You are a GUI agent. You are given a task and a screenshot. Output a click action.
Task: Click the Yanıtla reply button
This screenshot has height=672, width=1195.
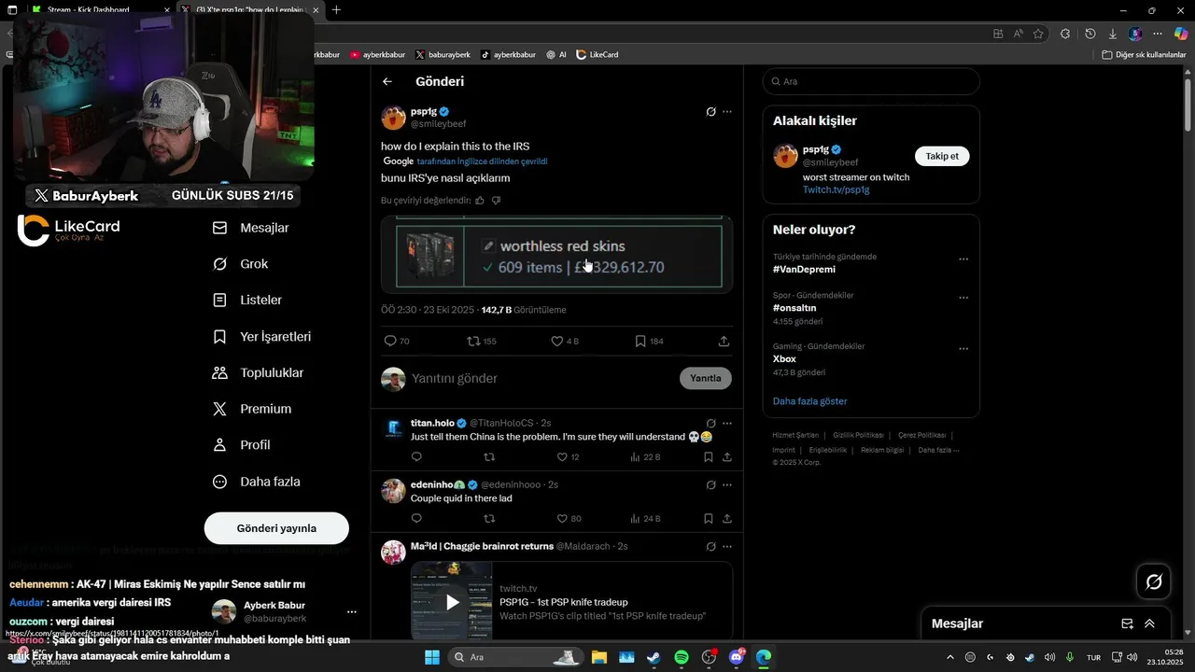pyautogui.click(x=706, y=378)
